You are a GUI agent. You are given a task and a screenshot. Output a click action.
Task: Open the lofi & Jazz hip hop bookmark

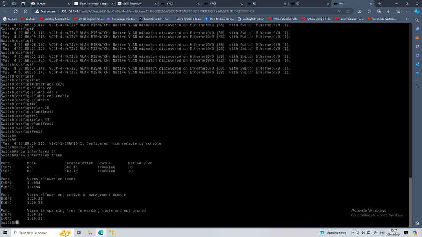(381, 19)
